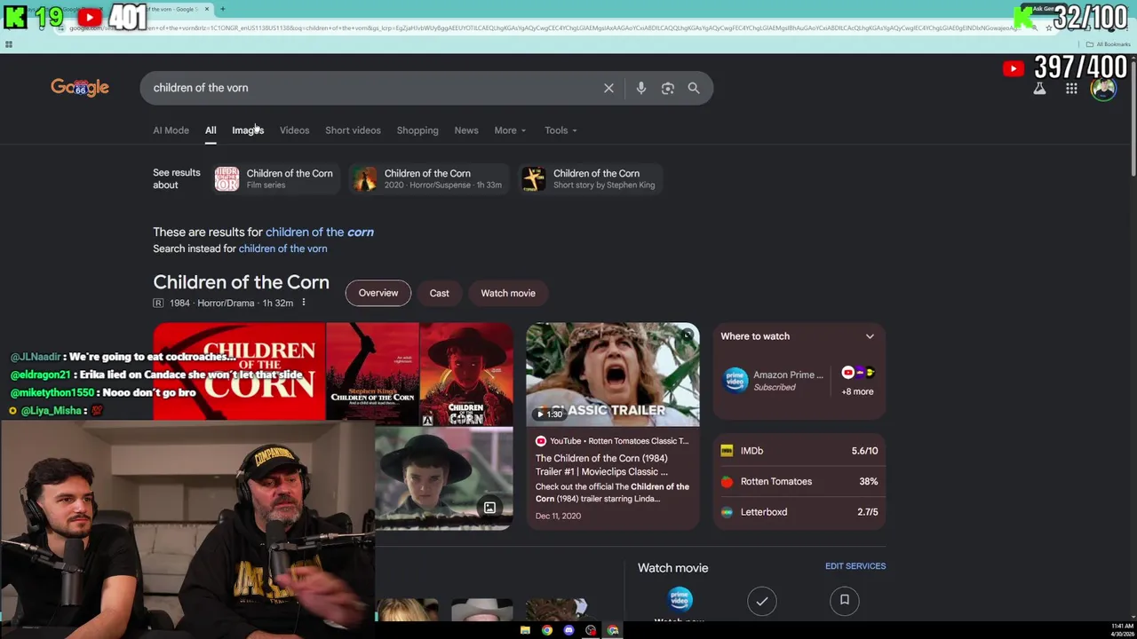This screenshot has width=1137, height=639.
Task: Open Amazon Prime Video Subscribed option
Action: click(x=775, y=381)
